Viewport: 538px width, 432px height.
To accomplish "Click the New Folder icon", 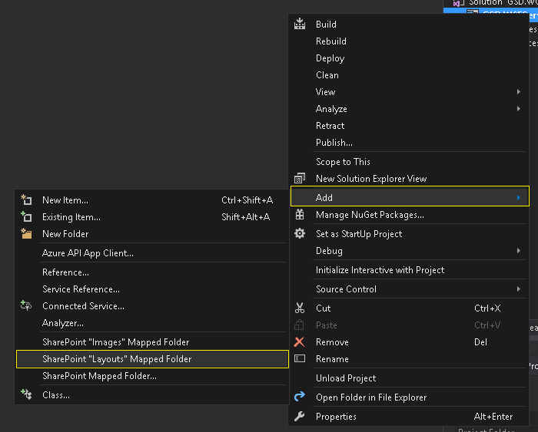I will 26,234.
